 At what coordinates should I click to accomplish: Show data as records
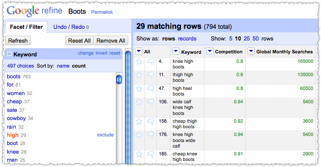click(187, 38)
